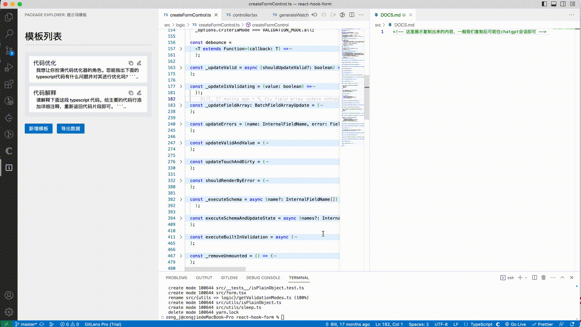Screen dimensions: 581x327
Task: Expand folded _updateFieldArray at line 183
Action: pos(181,105)
